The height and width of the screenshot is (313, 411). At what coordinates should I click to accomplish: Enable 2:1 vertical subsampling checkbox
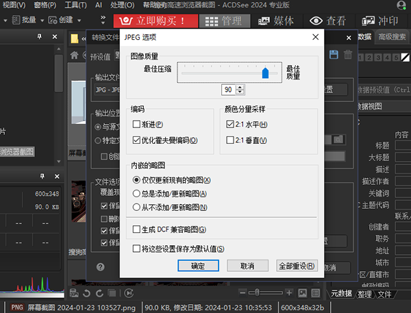click(x=230, y=140)
